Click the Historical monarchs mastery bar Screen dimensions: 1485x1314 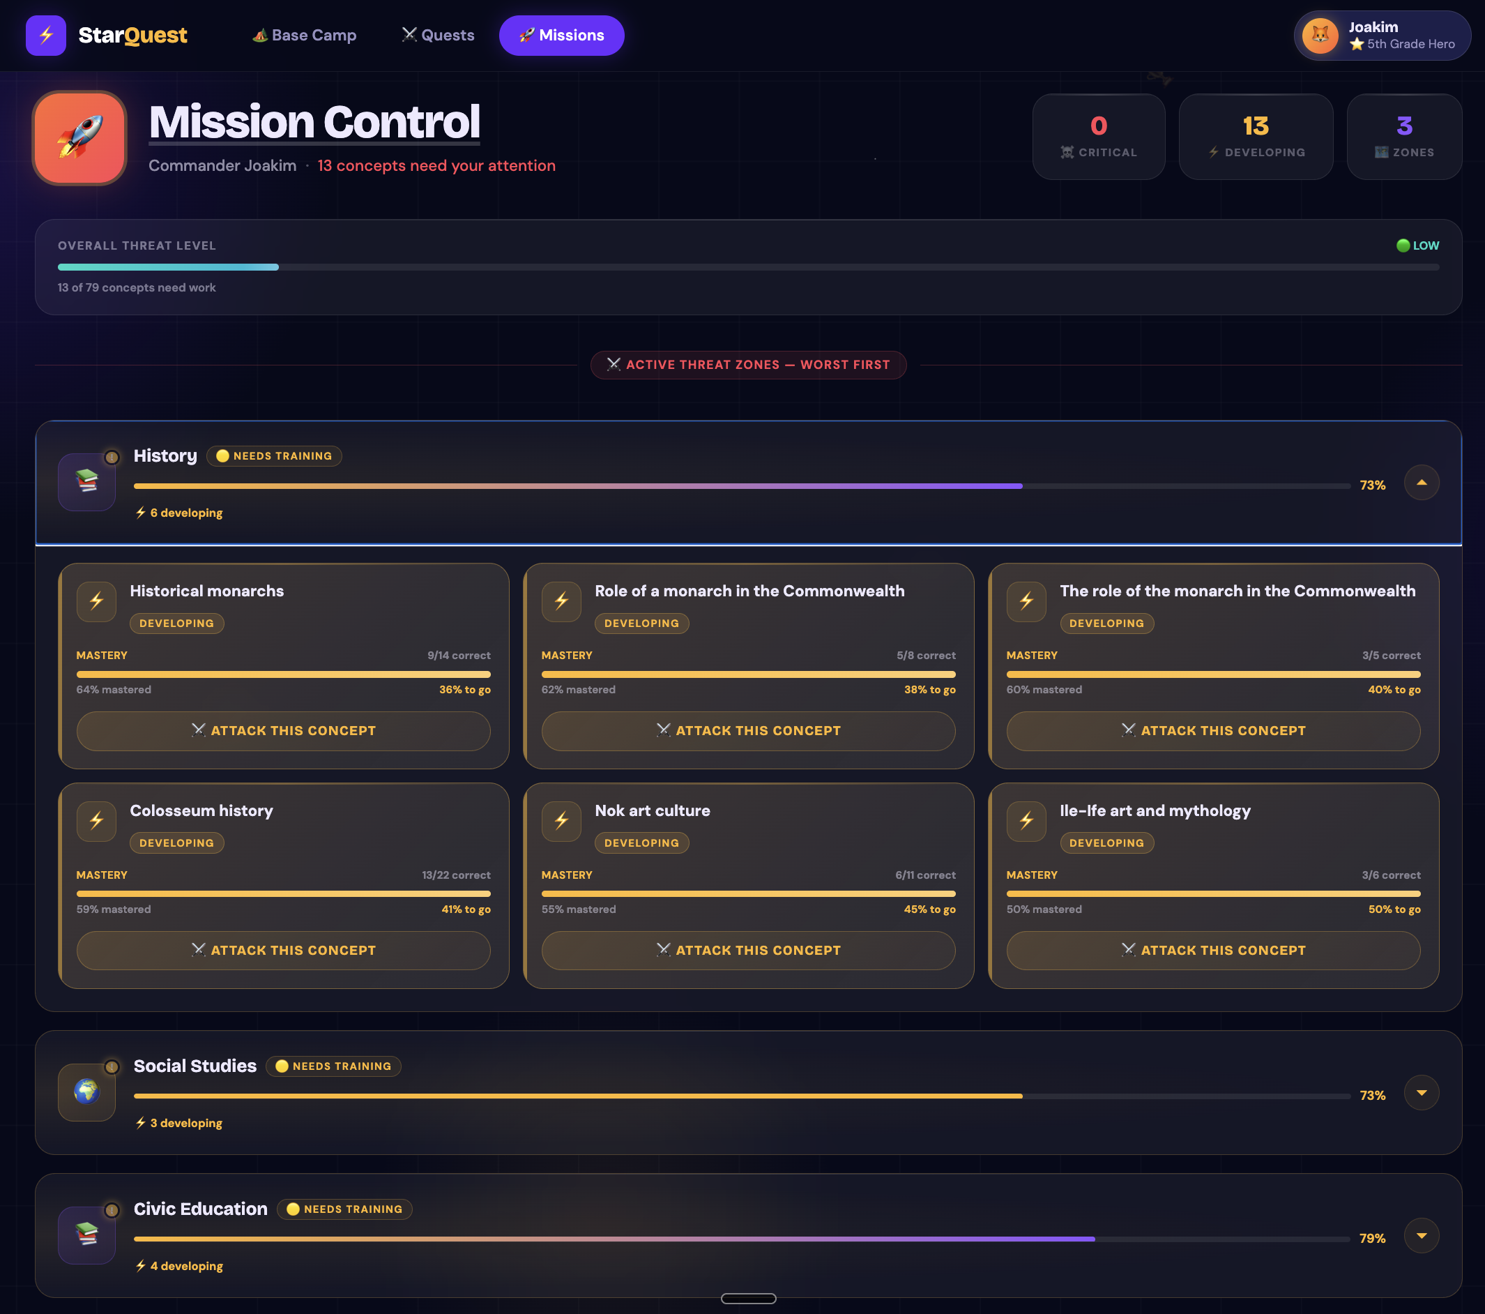[x=283, y=674]
